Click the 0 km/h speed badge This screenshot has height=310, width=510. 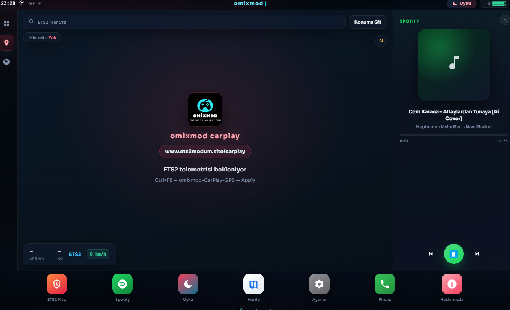[98, 254]
